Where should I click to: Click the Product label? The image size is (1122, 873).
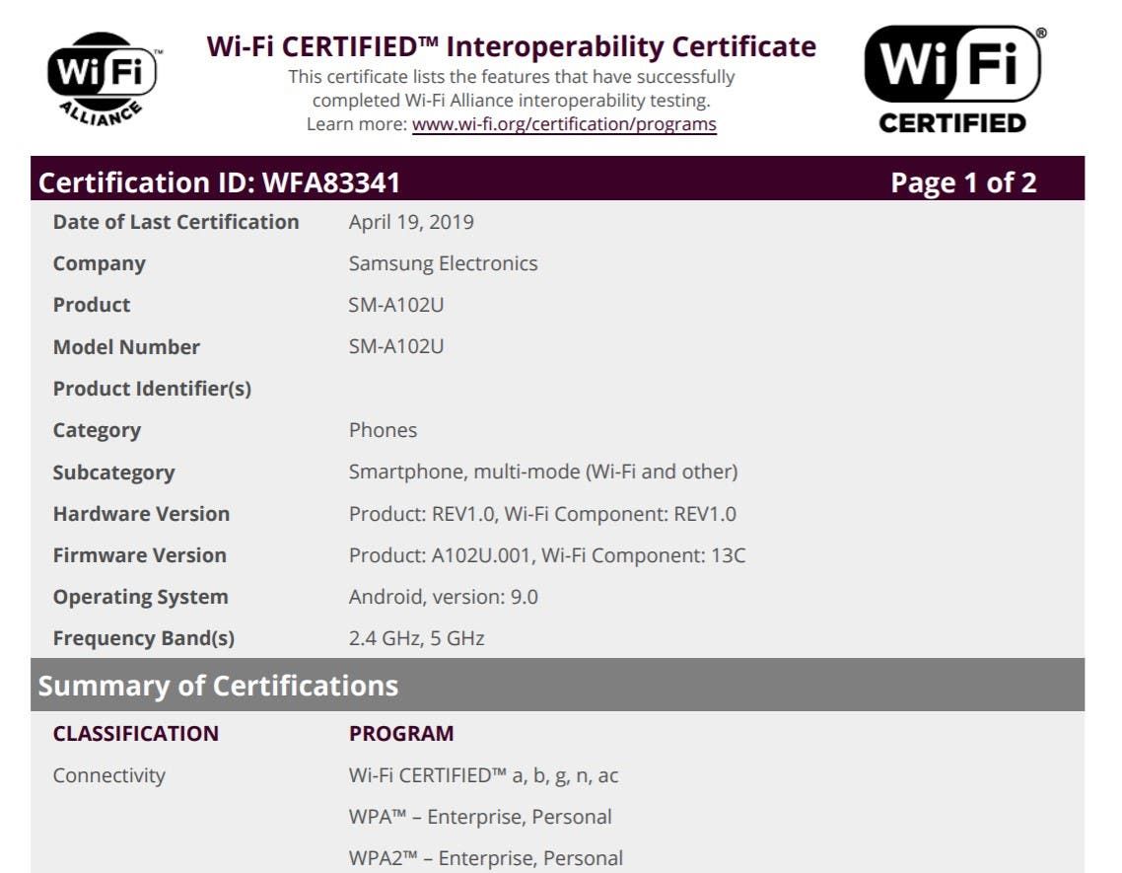tap(92, 305)
